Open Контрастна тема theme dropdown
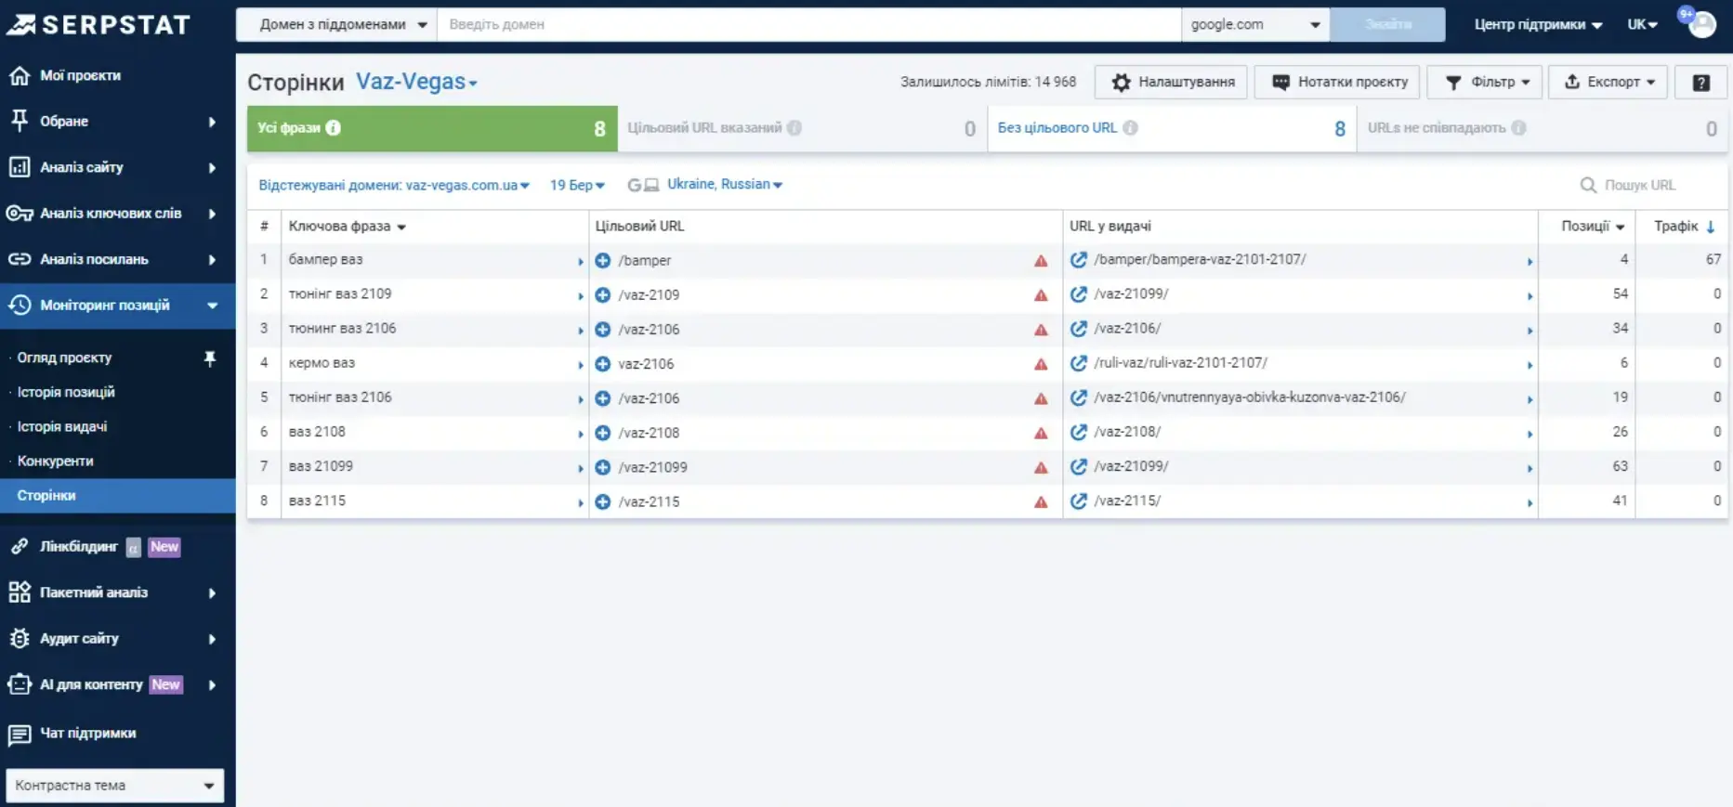 click(x=114, y=786)
